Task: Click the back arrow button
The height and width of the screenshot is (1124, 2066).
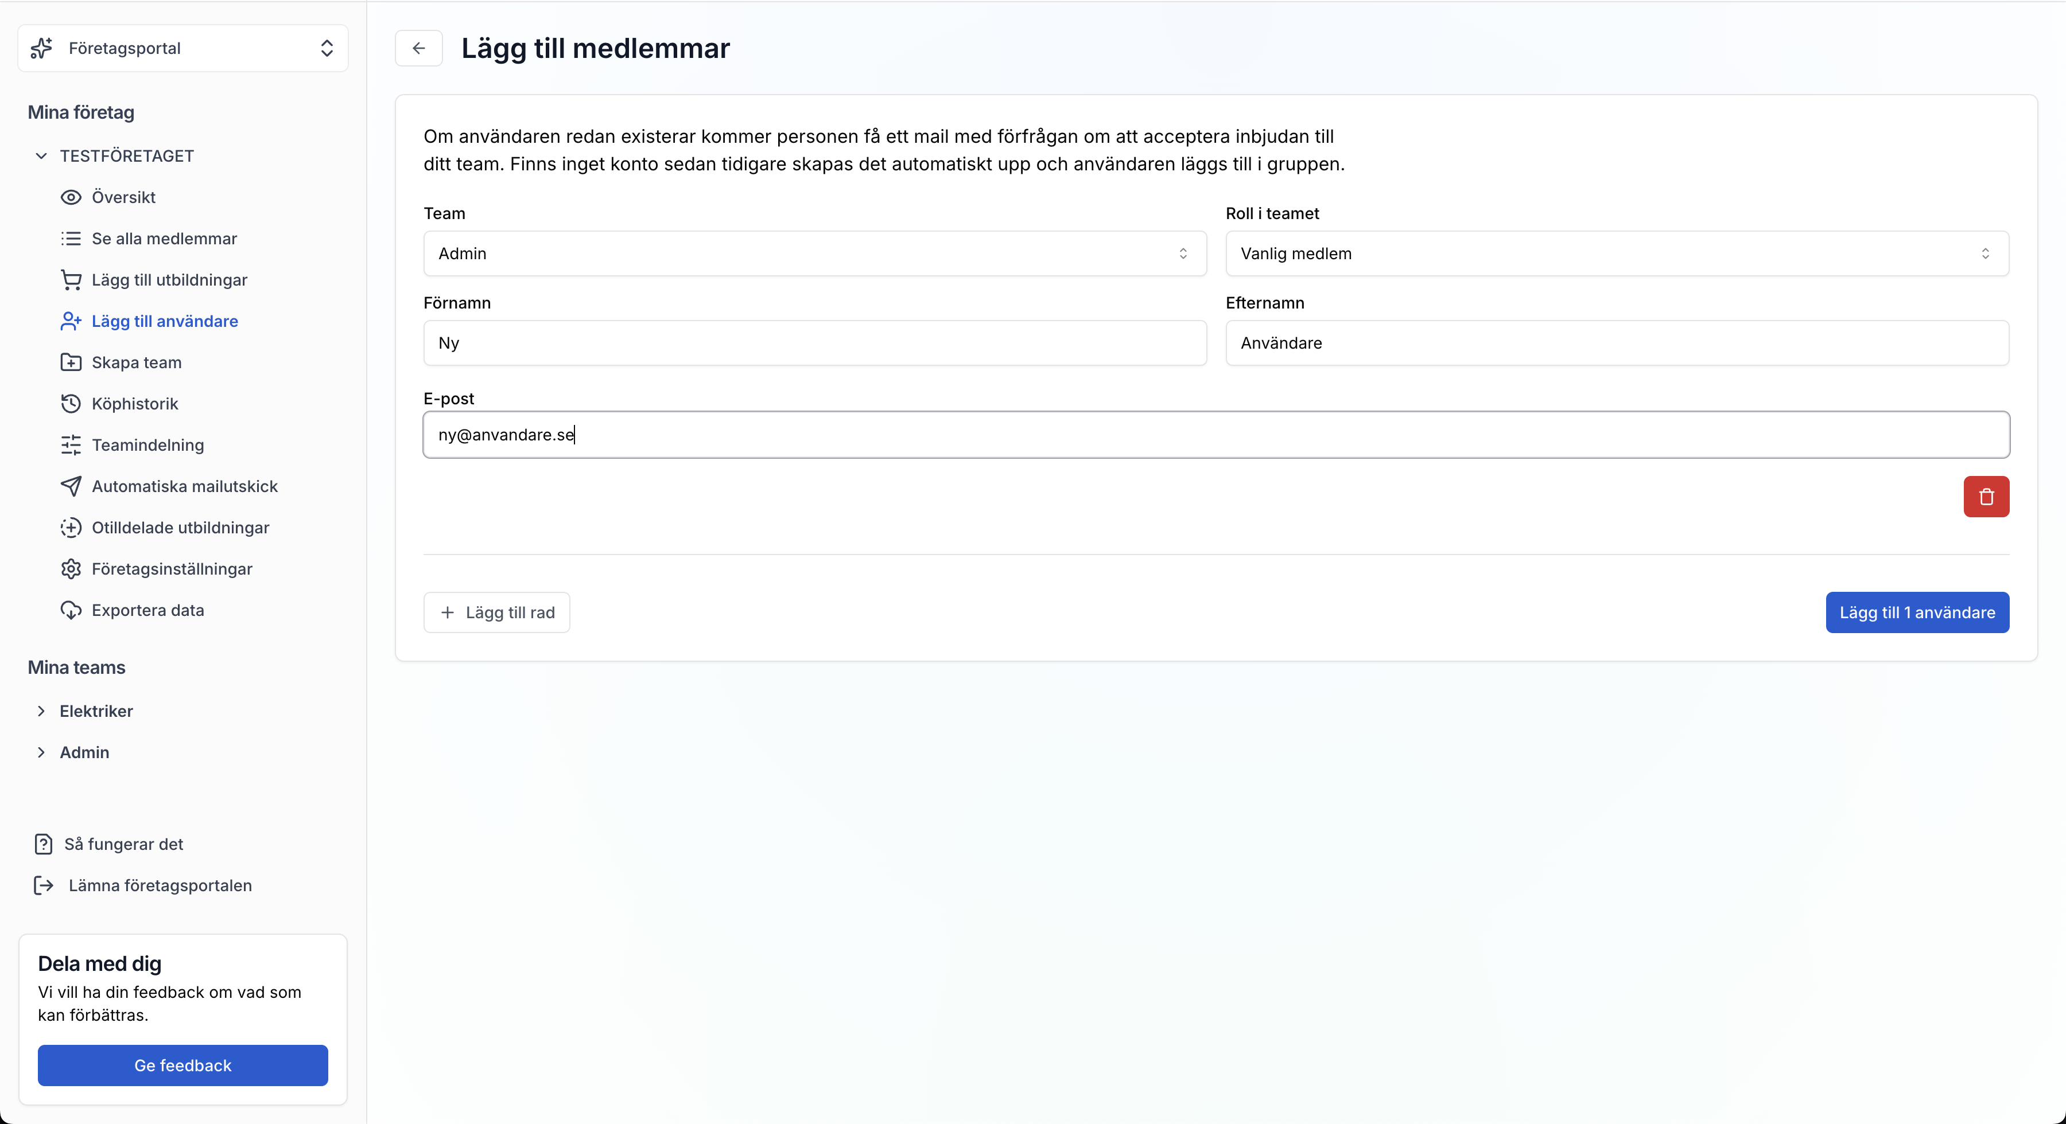Action: pyautogui.click(x=419, y=48)
